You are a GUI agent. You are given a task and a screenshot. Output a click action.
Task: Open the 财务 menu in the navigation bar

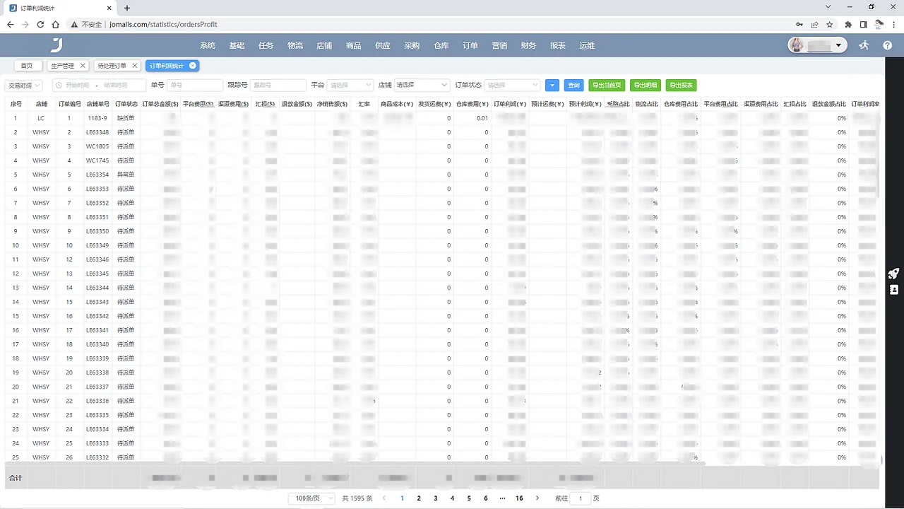click(528, 45)
